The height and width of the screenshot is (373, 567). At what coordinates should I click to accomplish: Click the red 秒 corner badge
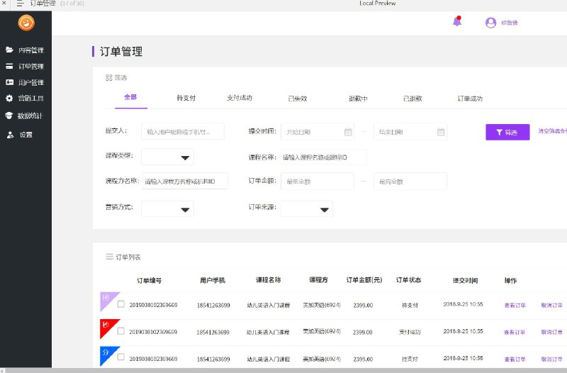[107, 326]
